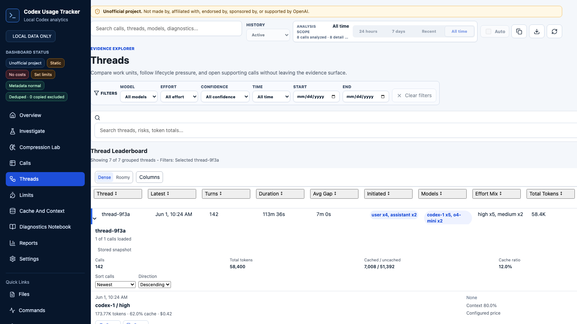577x324 pixels.
Task: Click the refresh icon button
Action: pos(554,32)
